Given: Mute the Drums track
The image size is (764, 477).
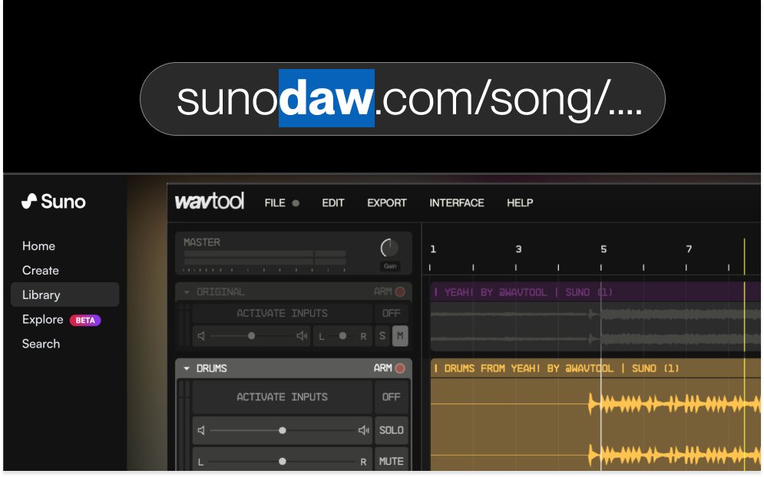Looking at the screenshot, I should tap(392, 461).
